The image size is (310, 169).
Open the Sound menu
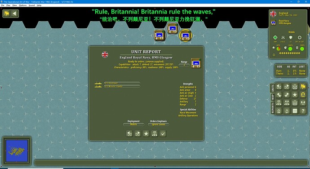(31, 5)
